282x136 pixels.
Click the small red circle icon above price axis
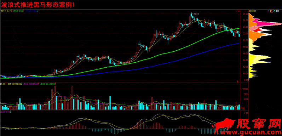236,11
